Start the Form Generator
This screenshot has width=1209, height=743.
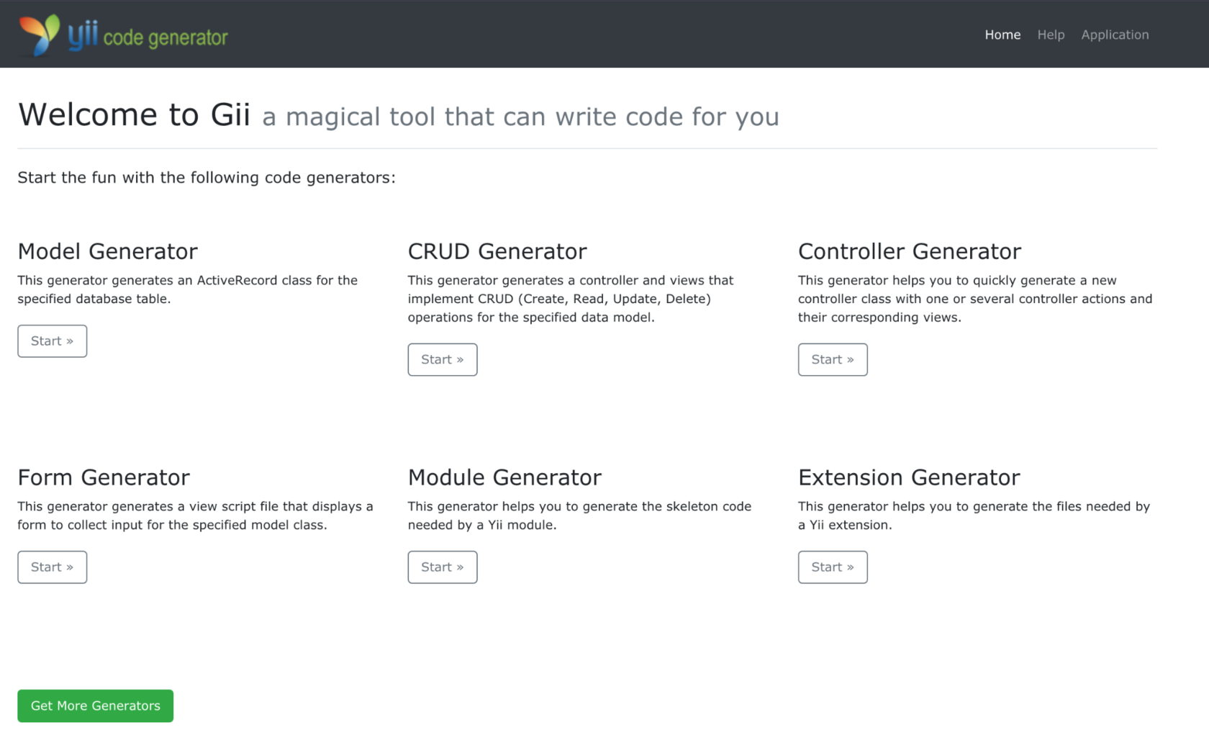click(52, 567)
